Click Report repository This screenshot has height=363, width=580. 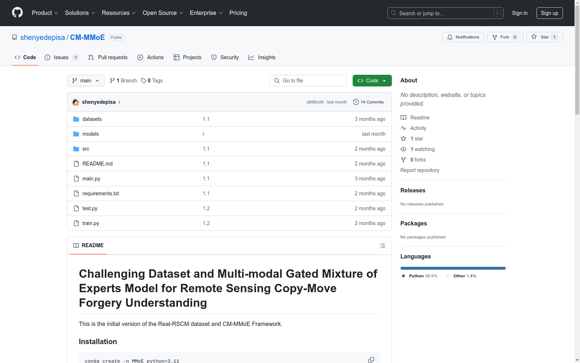[x=420, y=170]
